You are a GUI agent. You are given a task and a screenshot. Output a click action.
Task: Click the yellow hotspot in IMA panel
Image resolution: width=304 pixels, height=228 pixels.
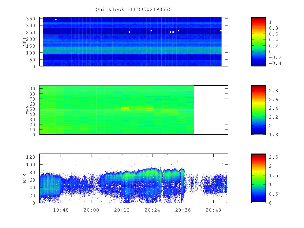click(x=125, y=108)
